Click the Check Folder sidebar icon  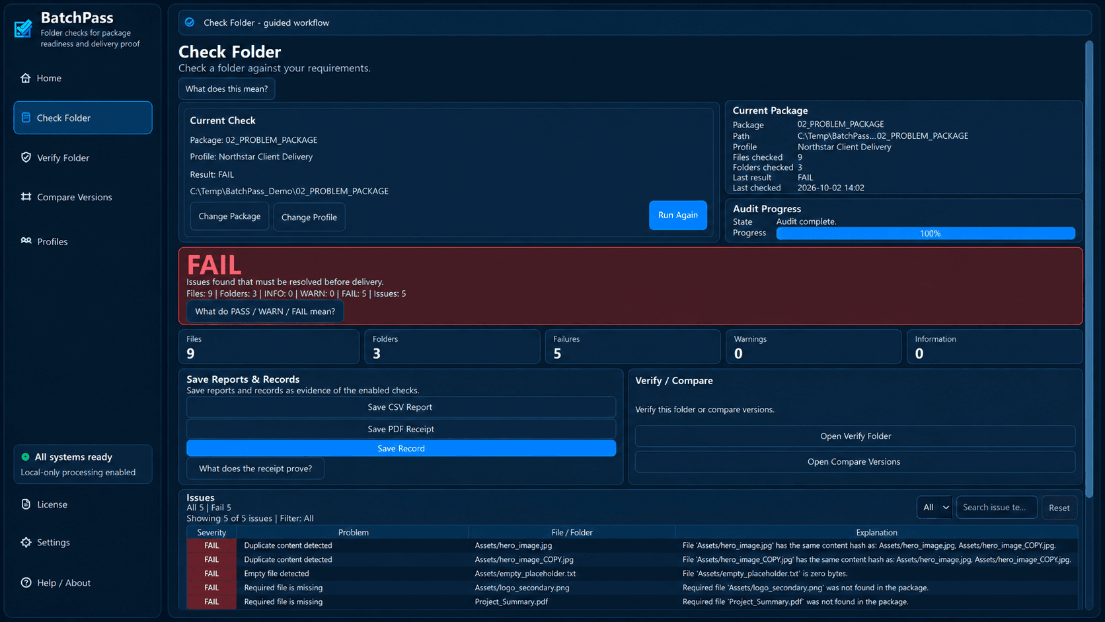coord(26,118)
